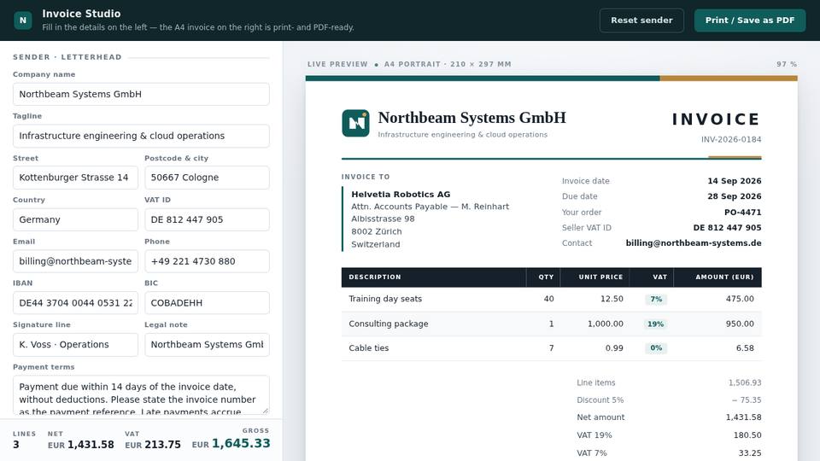Click the Payment terms resize handle

(265, 411)
